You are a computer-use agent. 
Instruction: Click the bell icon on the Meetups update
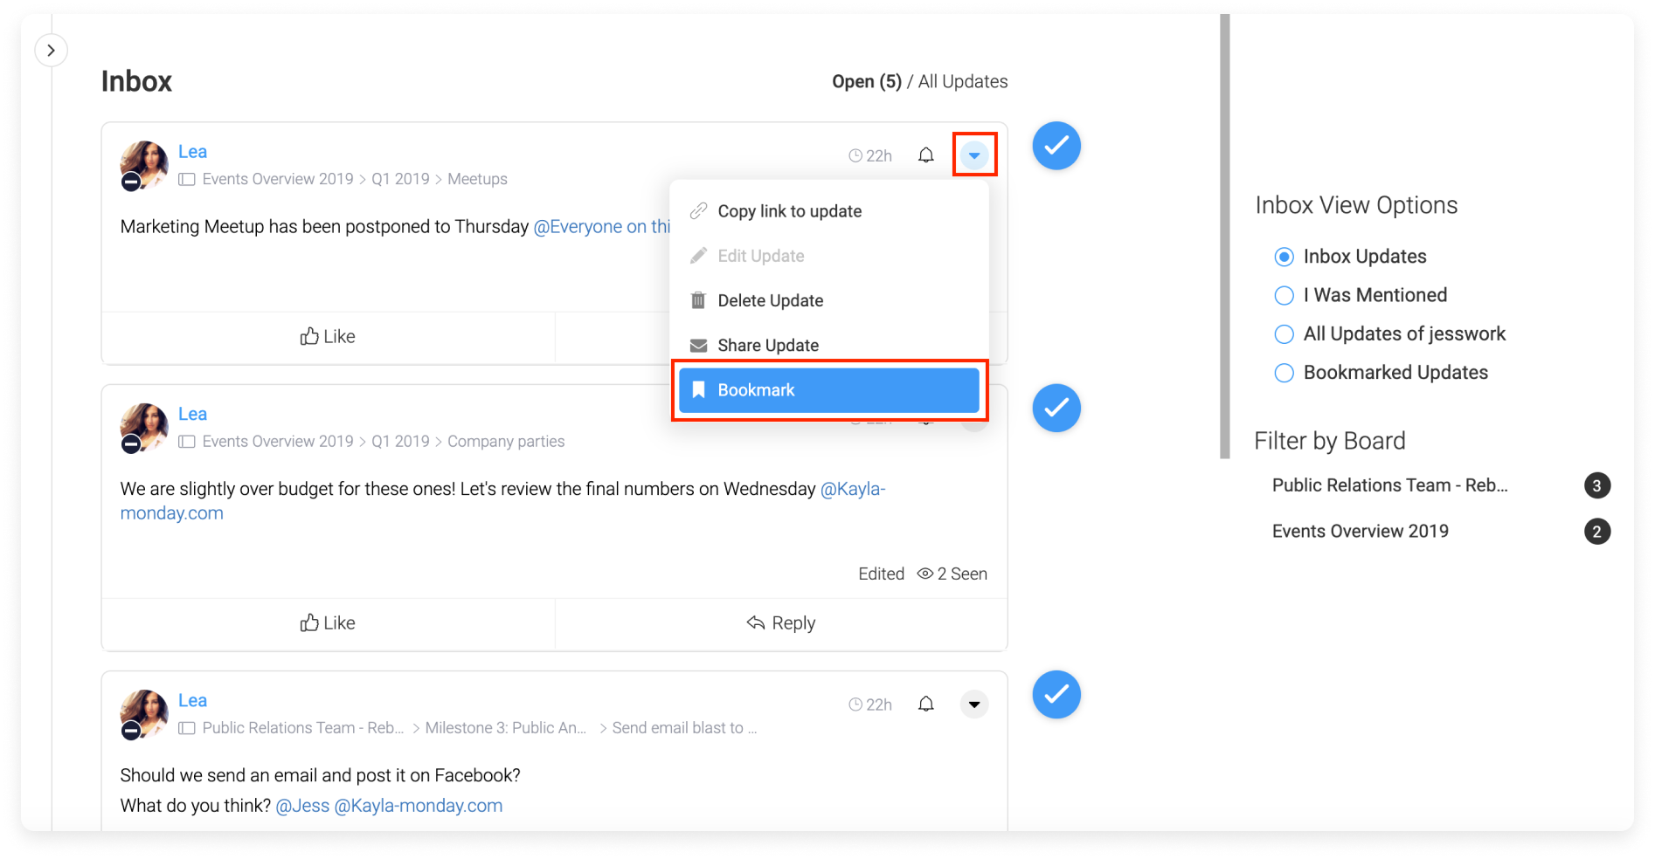pos(926,155)
